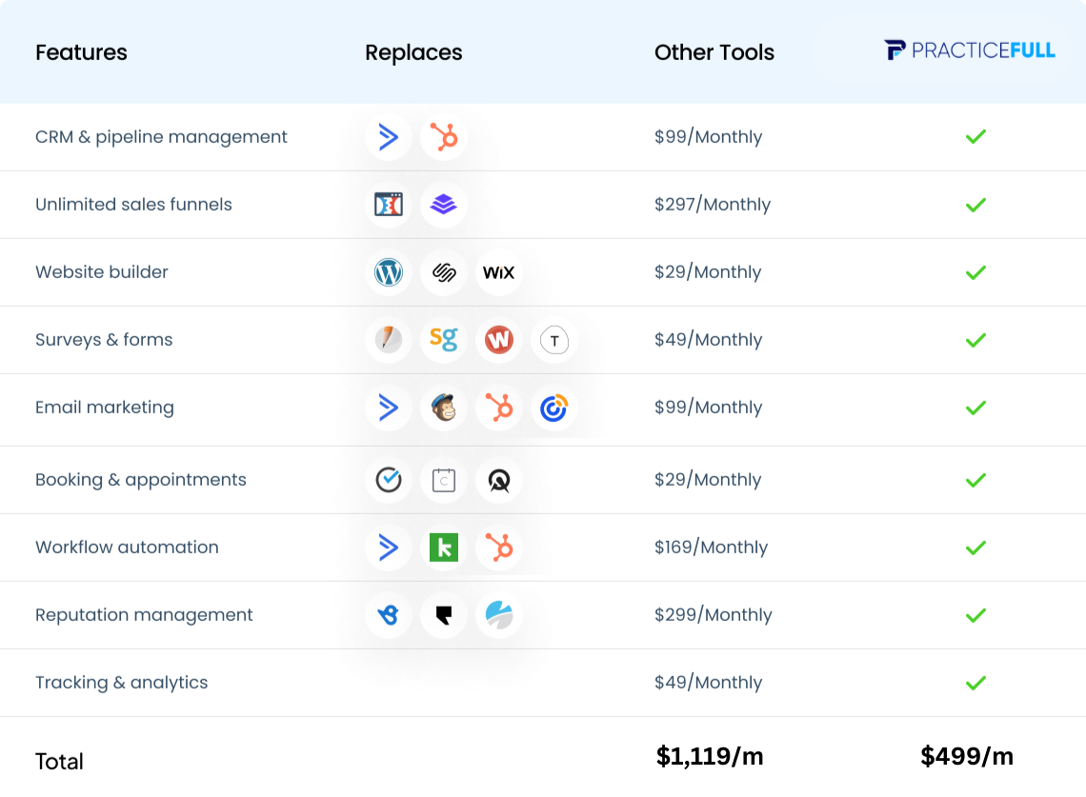Click the green checkmark for Email marketing
The height and width of the screenshot is (797, 1086).
click(975, 408)
